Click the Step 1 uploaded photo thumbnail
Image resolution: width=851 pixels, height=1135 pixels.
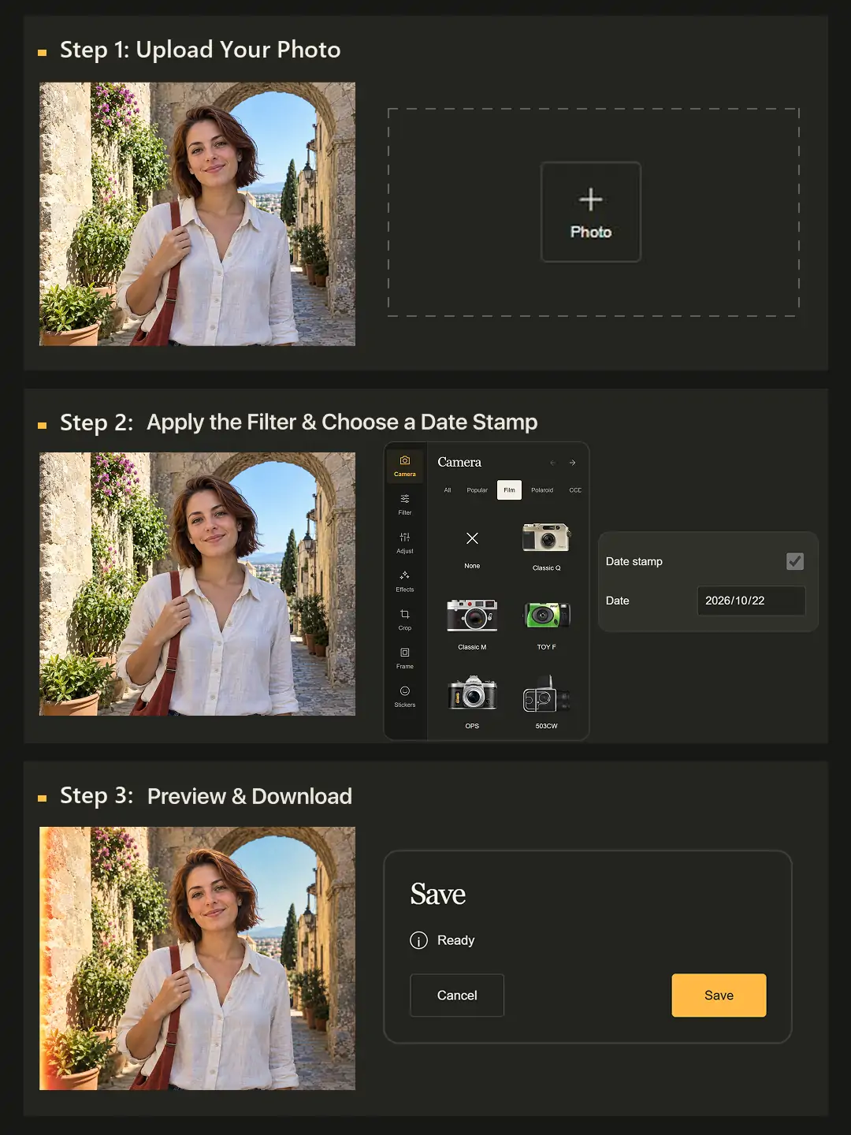pyautogui.click(x=197, y=214)
